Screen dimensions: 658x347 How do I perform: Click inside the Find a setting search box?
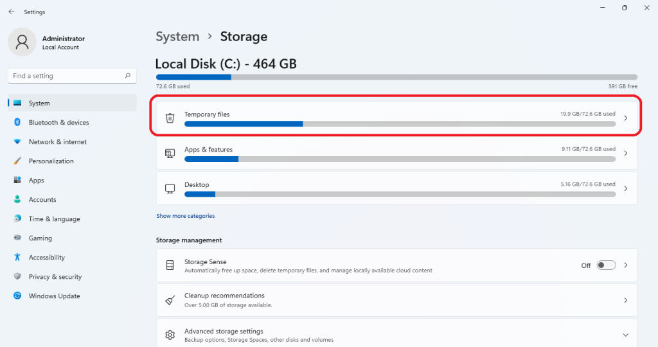[64, 76]
